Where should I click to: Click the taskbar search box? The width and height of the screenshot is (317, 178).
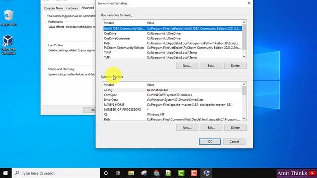[x=56, y=173]
